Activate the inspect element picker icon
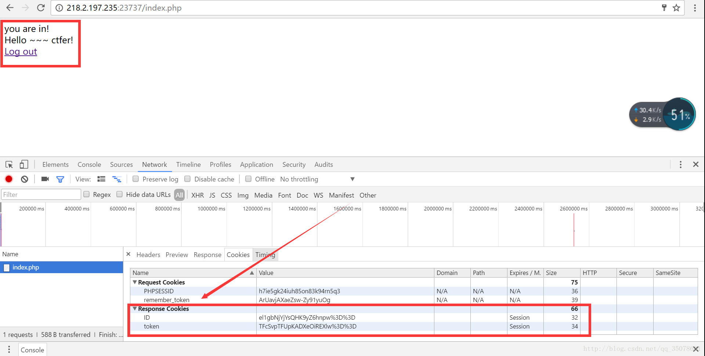The image size is (705, 356). tap(9, 165)
